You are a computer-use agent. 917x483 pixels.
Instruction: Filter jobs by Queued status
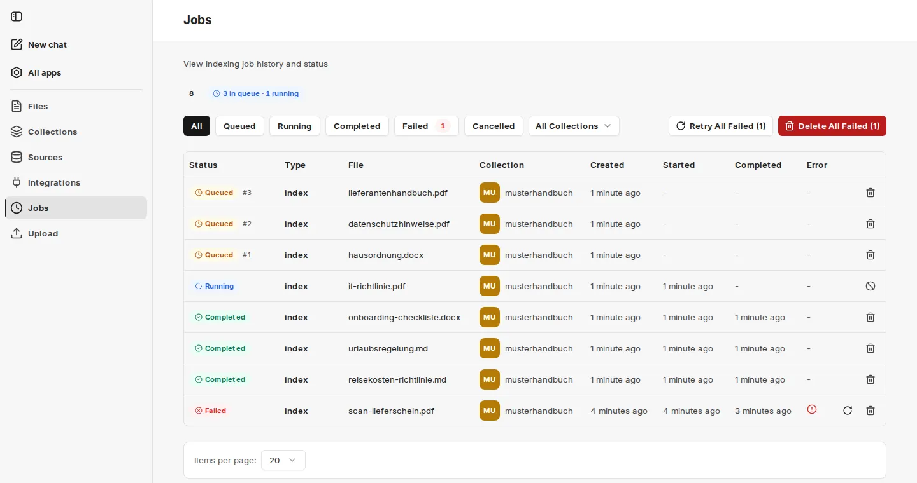pos(239,126)
